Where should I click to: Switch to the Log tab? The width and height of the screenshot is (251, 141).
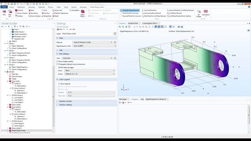point(142,99)
